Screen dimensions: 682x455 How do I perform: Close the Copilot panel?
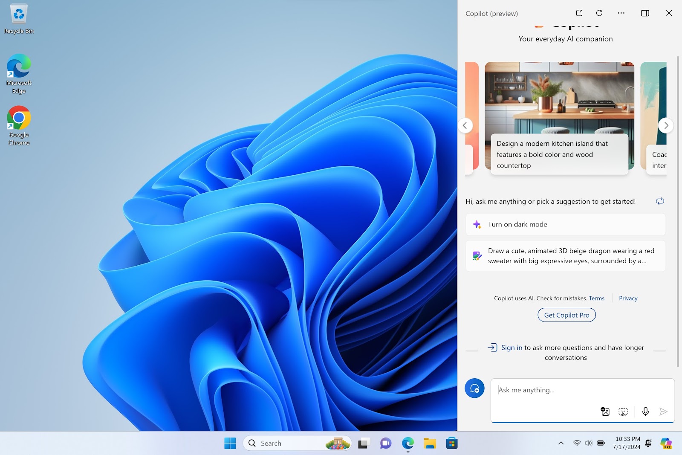pos(669,13)
